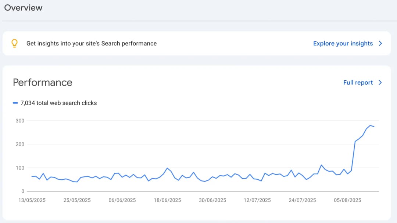Click the 12/07/2025 x-axis date label
Image resolution: width=397 pixels, height=223 pixels.
257,200
